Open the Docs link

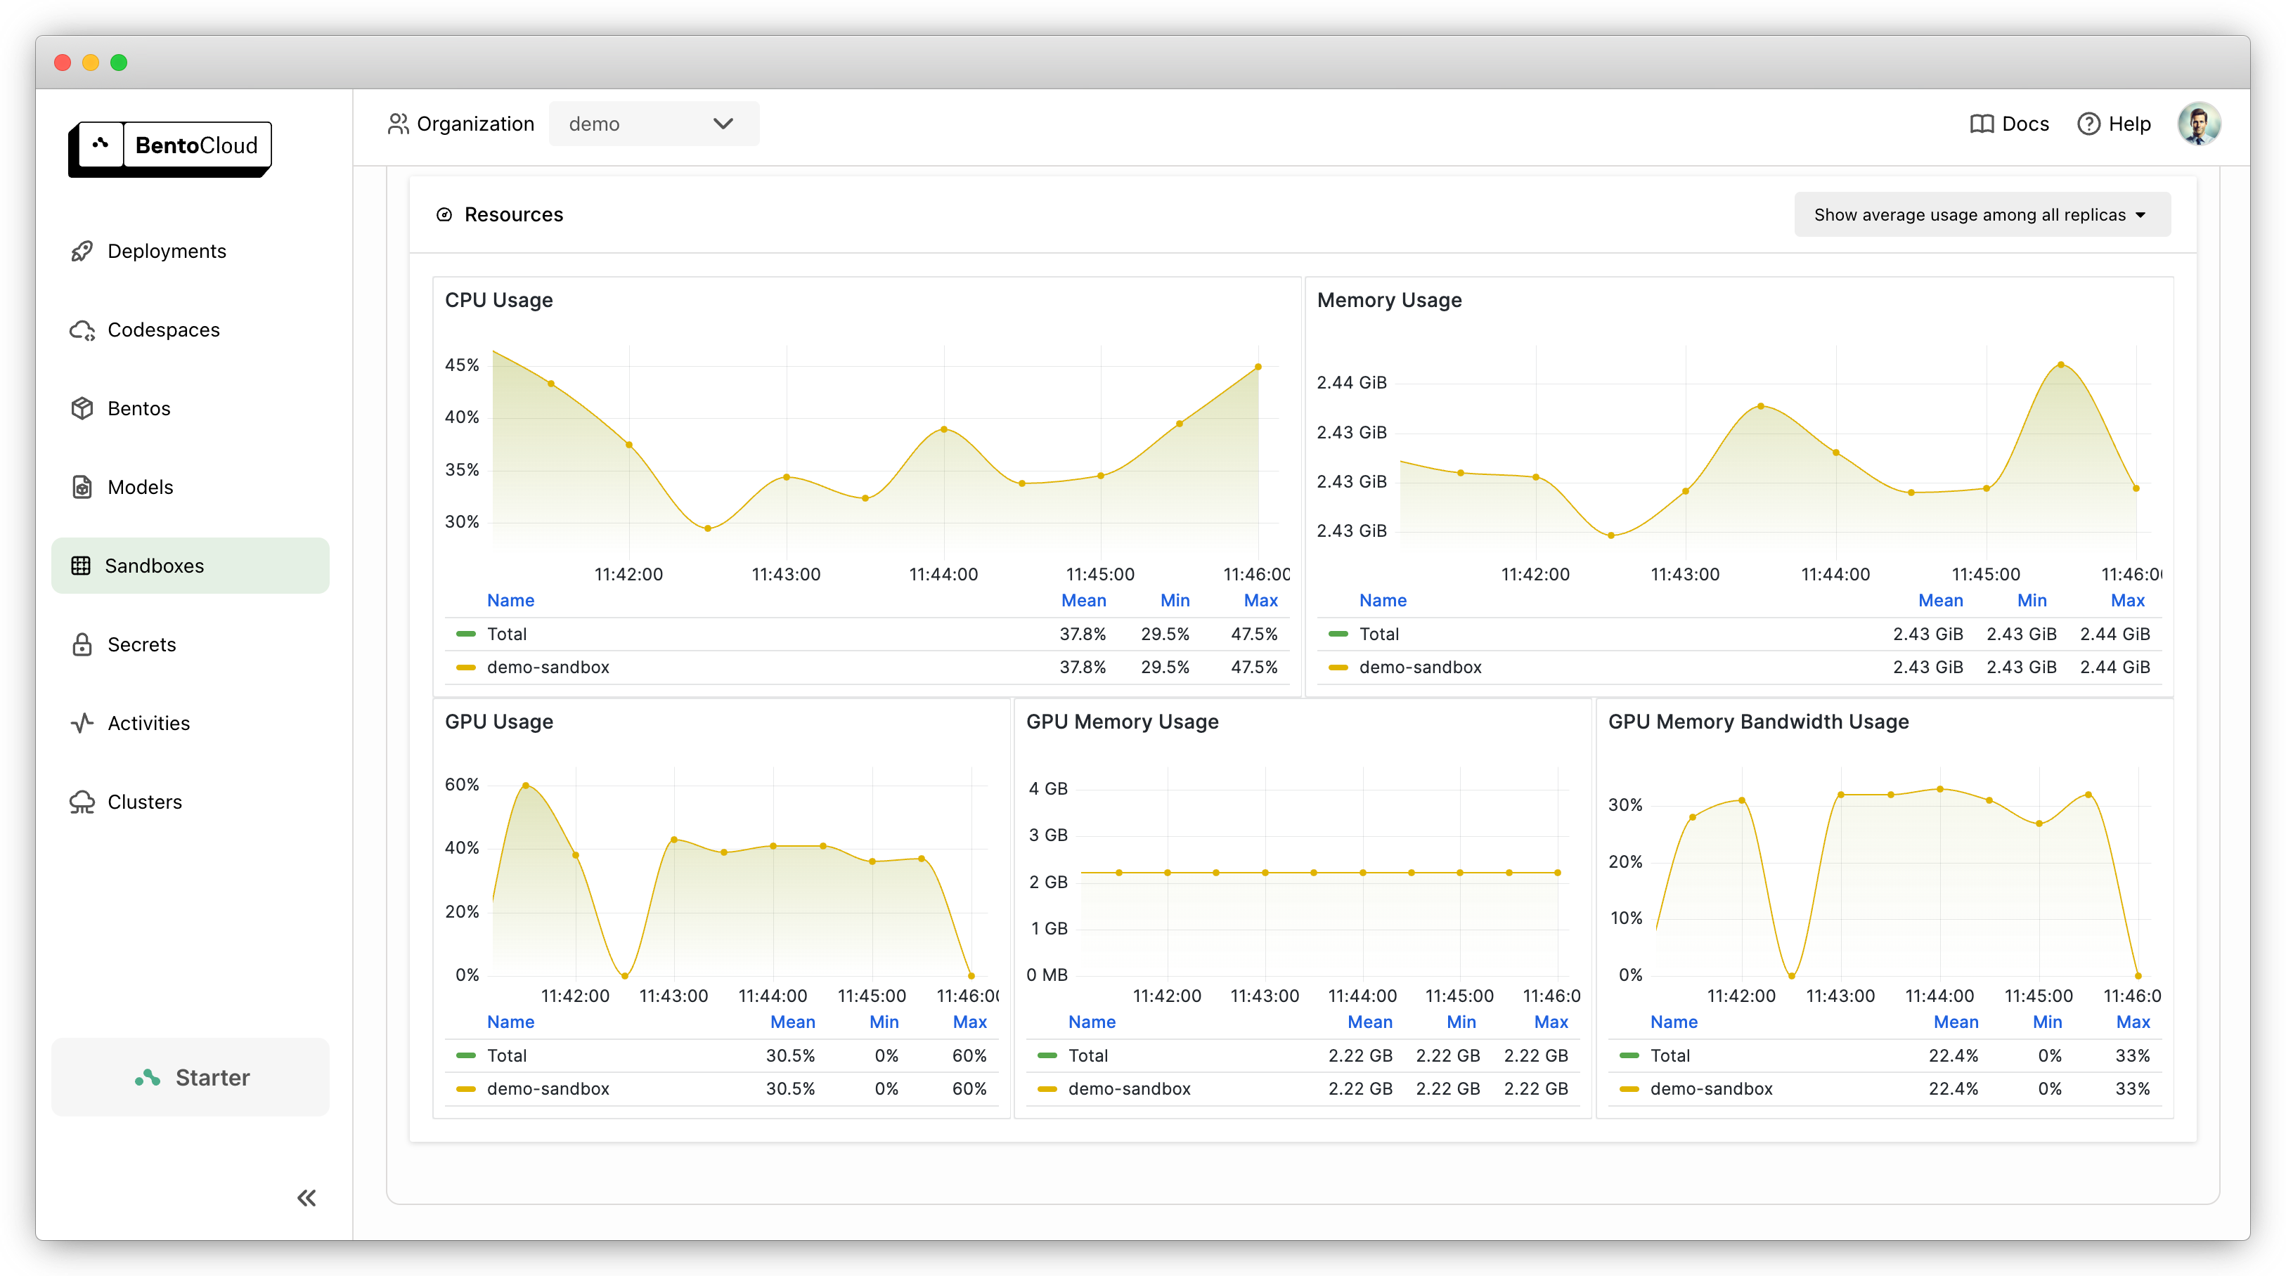[x=2009, y=124]
